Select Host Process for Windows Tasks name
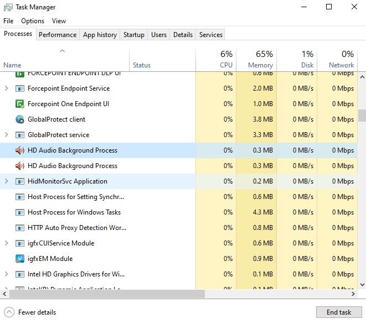 point(74,212)
